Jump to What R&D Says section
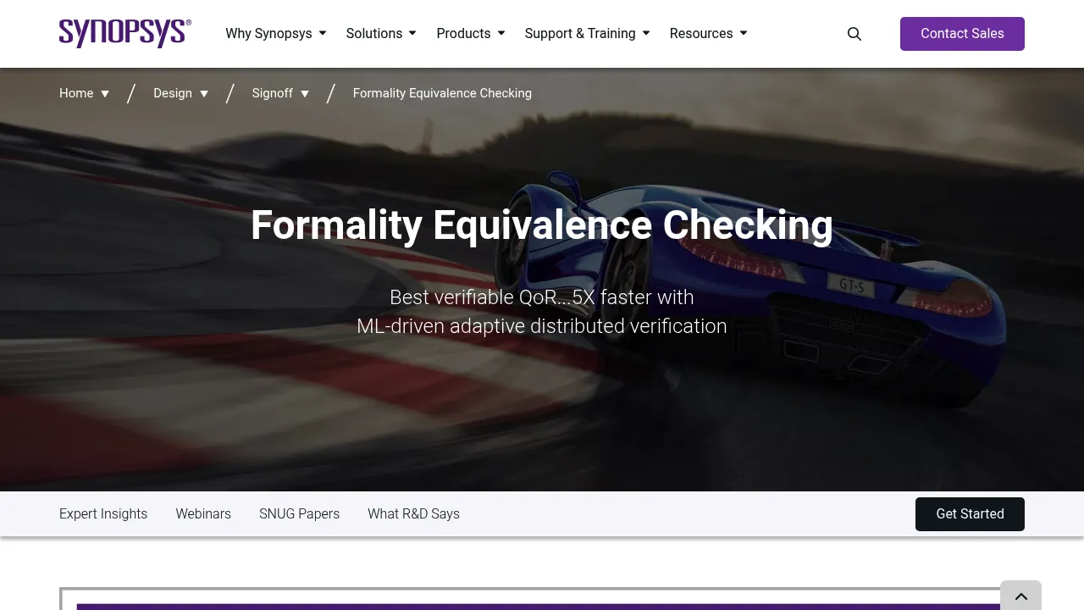This screenshot has height=610, width=1084. point(413,513)
